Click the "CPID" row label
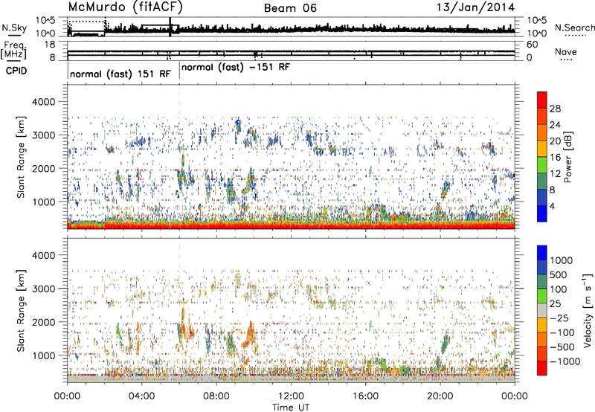Viewport: 595px width, 412px height. click(16, 71)
